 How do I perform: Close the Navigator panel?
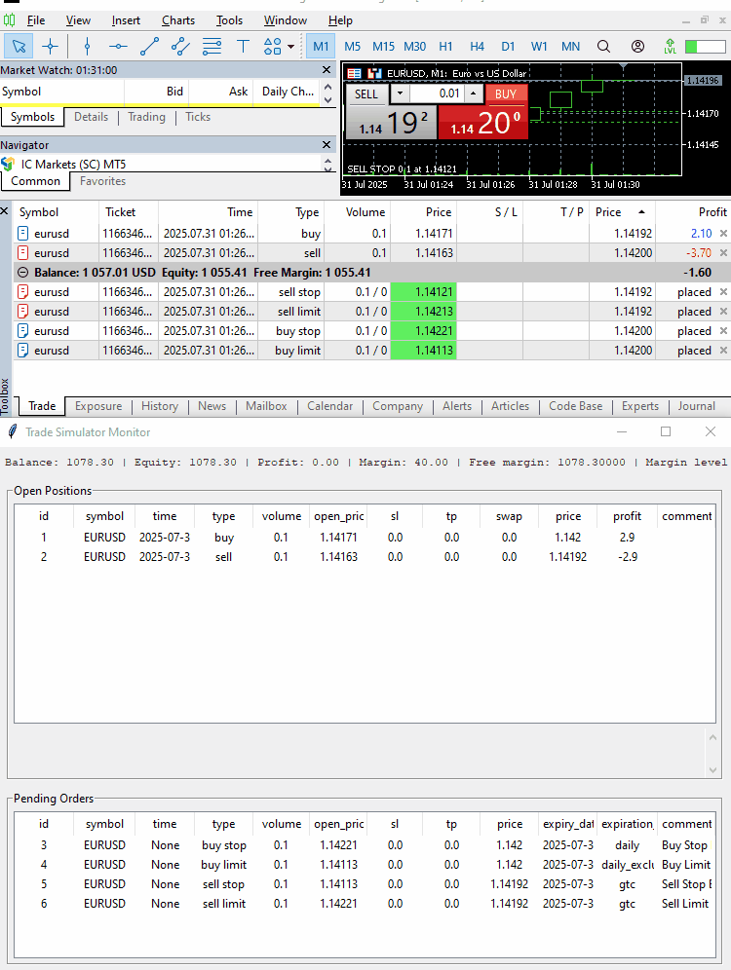pyautogui.click(x=327, y=145)
